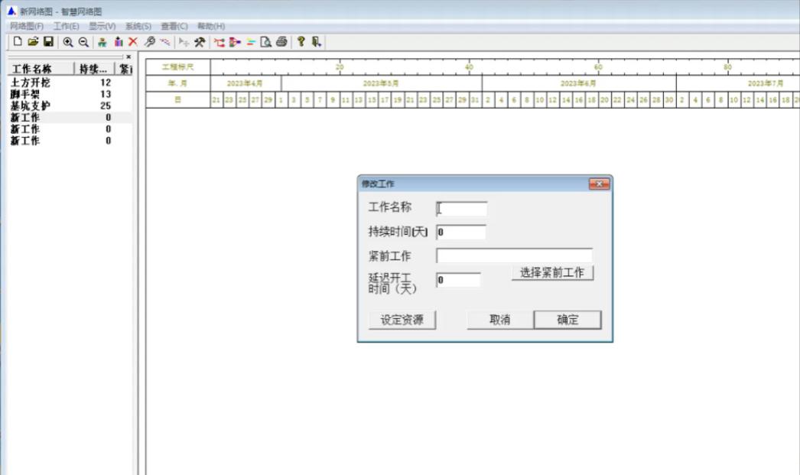The width and height of the screenshot is (800, 475).
Task: Click the red-blue branching diagram icon
Action: tap(235, 42)
